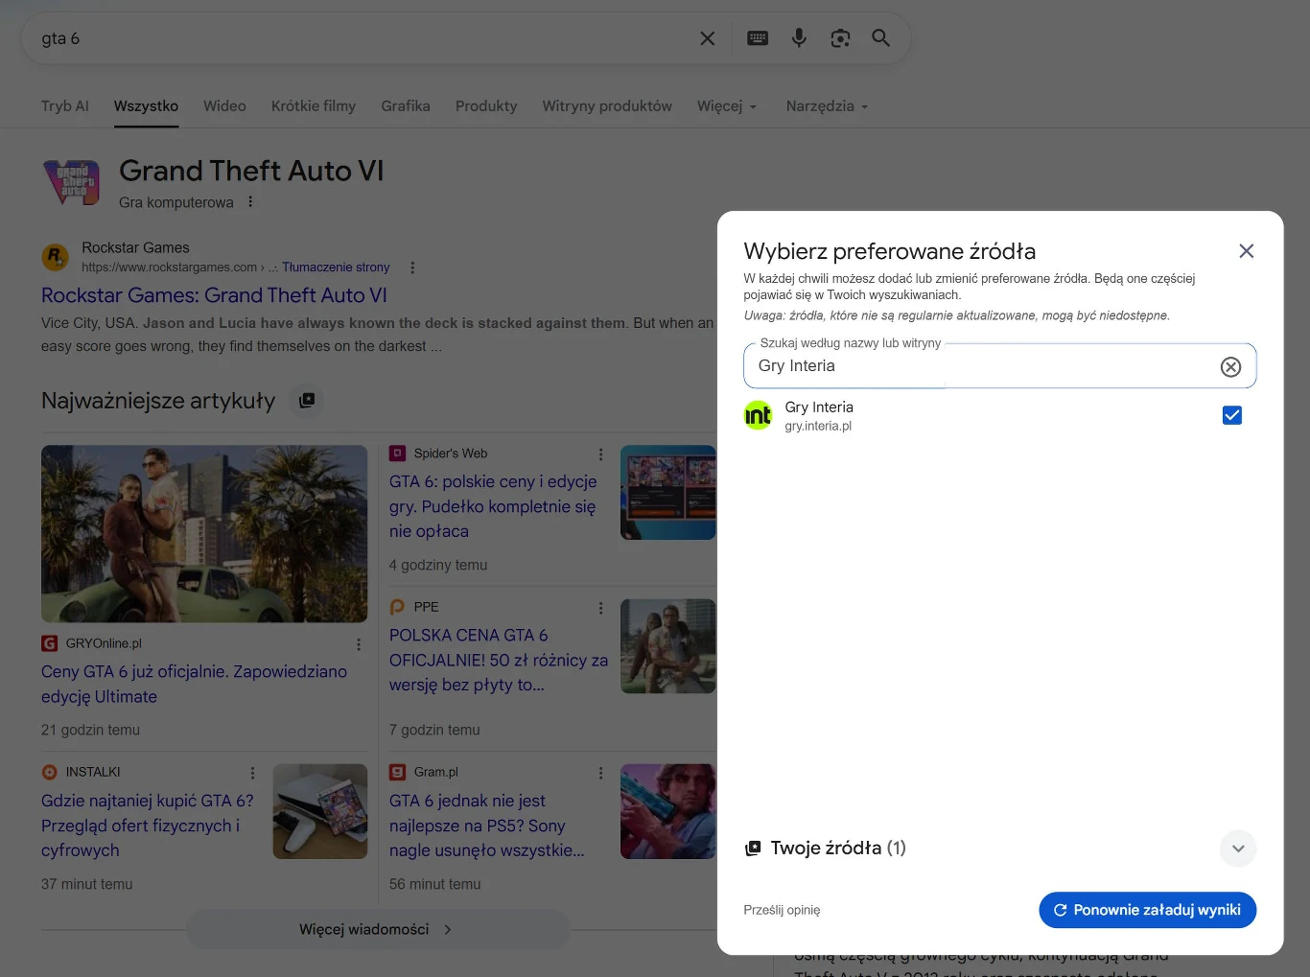Open the Spider's Web article thumbnail

[668, 492]
